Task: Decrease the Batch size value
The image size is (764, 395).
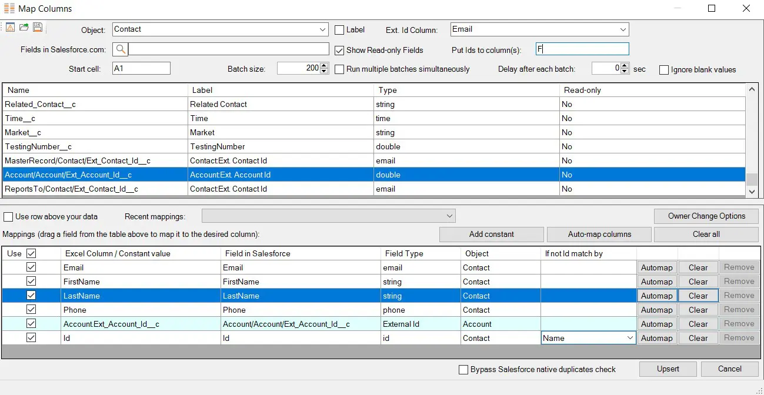Action: pos(325,71)
